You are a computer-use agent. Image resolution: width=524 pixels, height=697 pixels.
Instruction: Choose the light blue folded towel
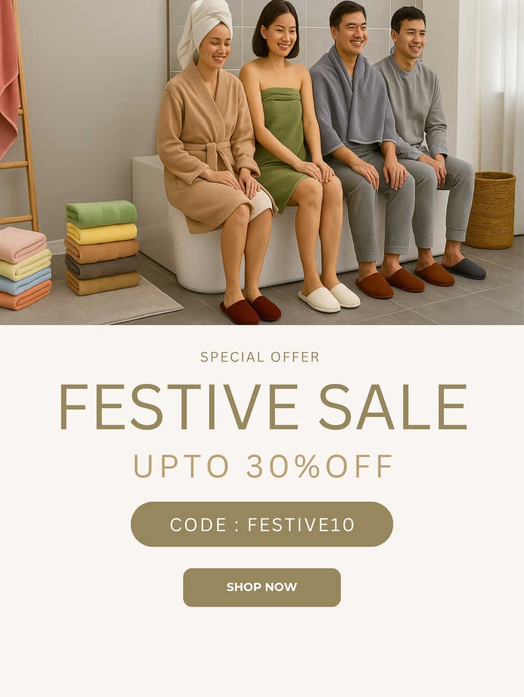[26, 283]
